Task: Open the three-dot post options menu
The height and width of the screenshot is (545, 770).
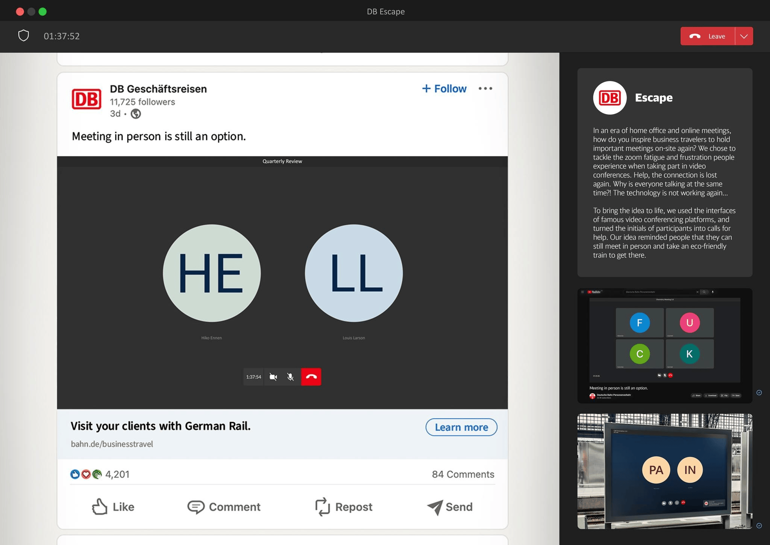Action: (x=485, y=89)
